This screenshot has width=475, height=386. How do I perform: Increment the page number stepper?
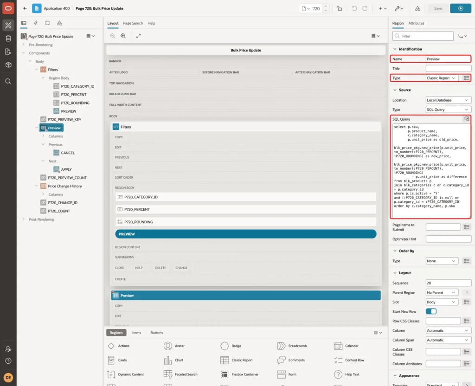(326, 6)
